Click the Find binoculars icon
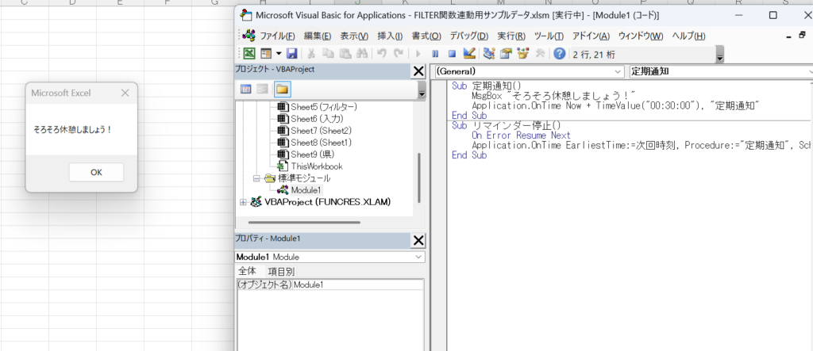The height and width of the screenshot is (351, 813). pos(362,53)
